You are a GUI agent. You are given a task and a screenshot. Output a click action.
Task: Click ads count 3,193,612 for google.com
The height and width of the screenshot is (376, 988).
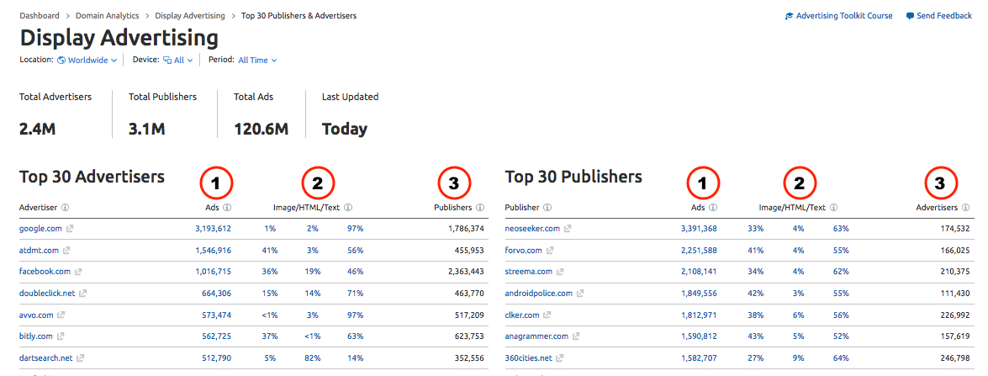(213, 229)
